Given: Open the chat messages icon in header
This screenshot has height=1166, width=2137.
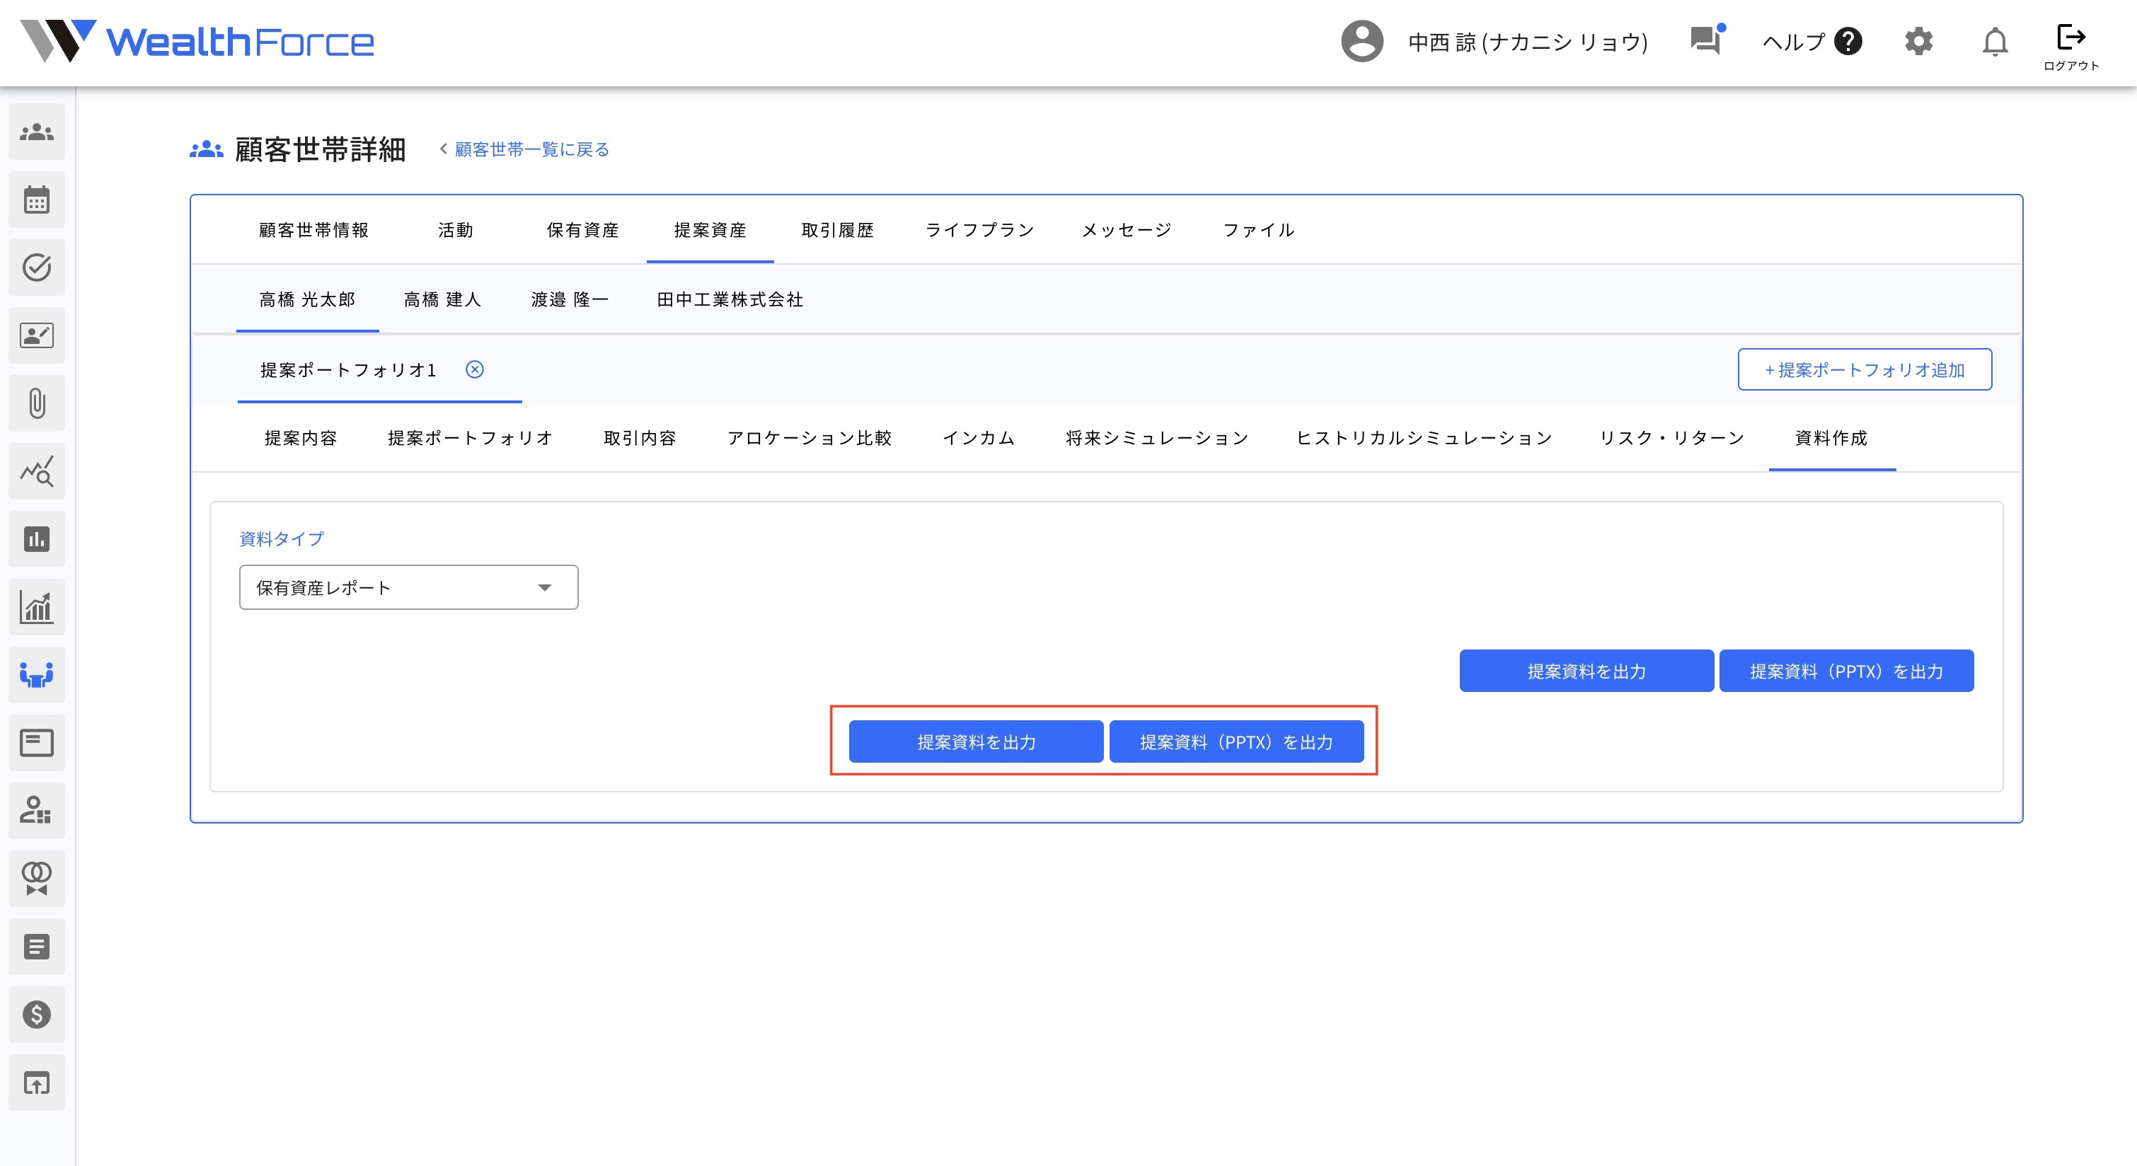Looking at the screenshot, I should 1707,40.
